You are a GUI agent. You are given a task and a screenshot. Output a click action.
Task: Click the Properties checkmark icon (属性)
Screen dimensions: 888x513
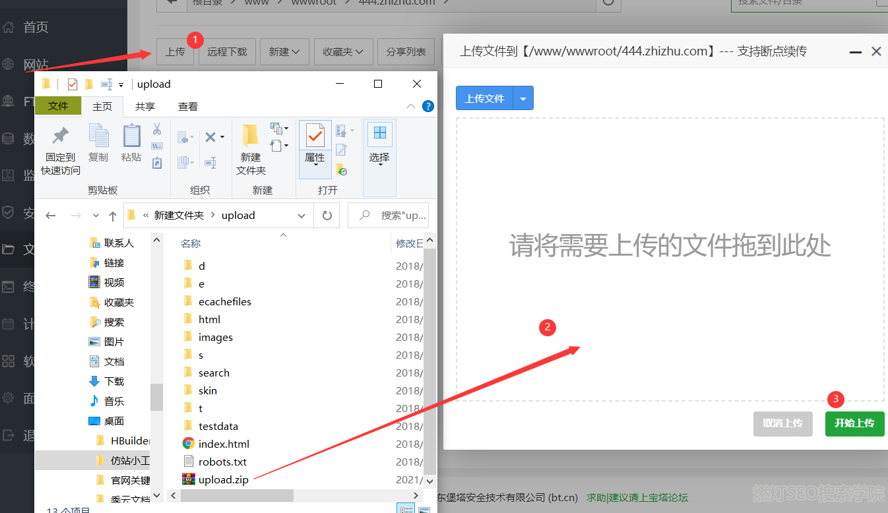click(315, 136)
